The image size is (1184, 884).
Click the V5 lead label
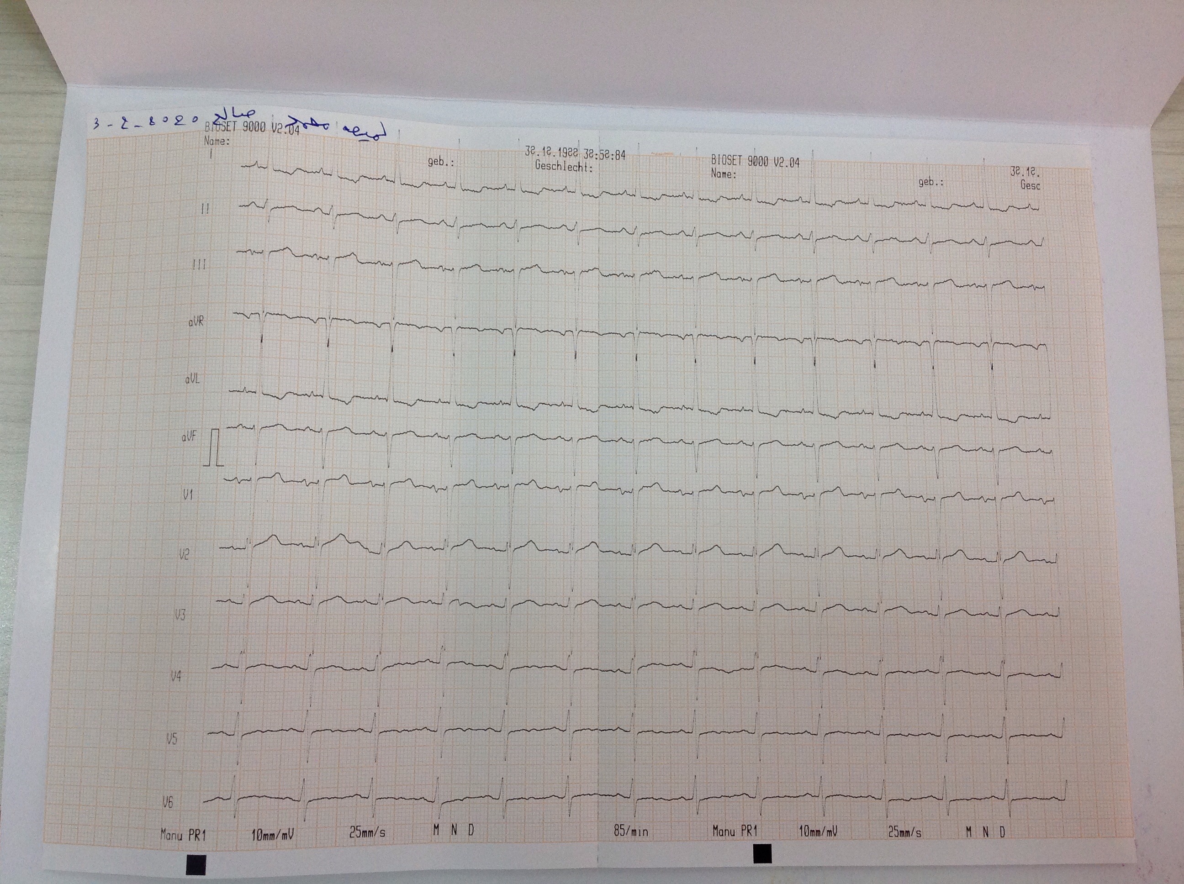(172, 740)
